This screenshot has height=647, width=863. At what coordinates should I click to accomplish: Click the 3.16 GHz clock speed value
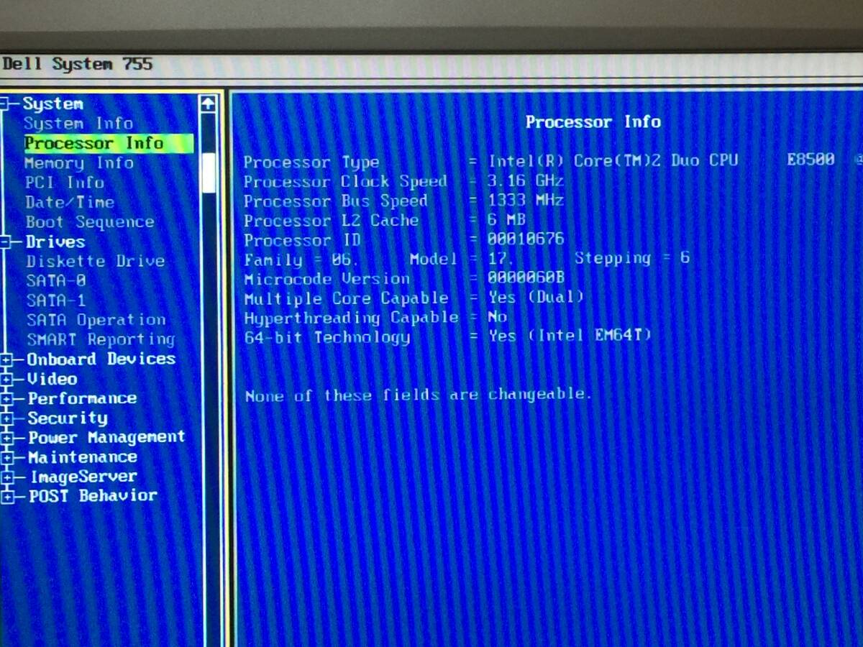(526, 181)
